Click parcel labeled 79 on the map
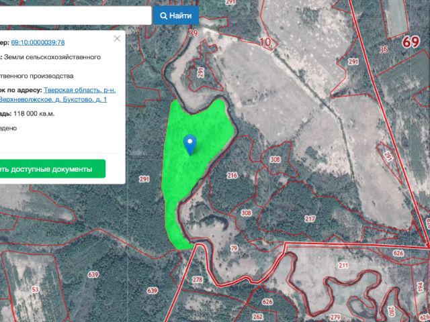The height and width of the screenshot is (322, 430). coord(234,249)
